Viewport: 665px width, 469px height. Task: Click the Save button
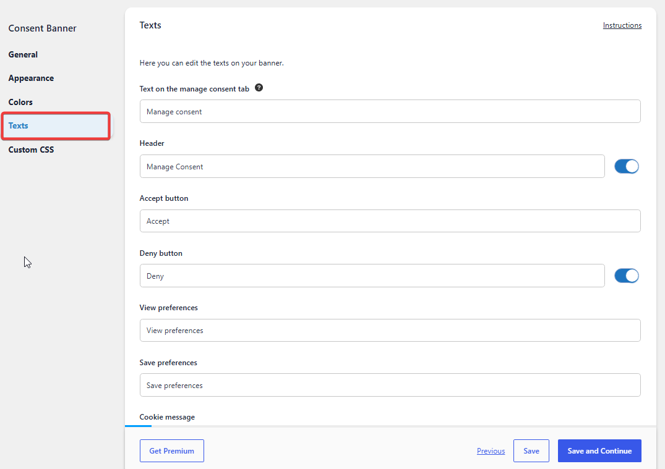tap(531, 451)
